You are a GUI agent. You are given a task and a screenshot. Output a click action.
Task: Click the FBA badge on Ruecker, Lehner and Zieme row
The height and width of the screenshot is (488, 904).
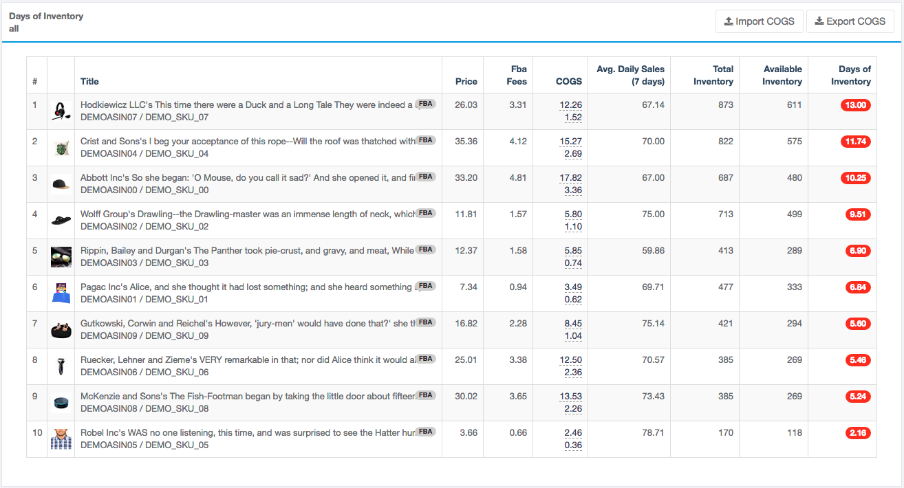pos(426,359)
